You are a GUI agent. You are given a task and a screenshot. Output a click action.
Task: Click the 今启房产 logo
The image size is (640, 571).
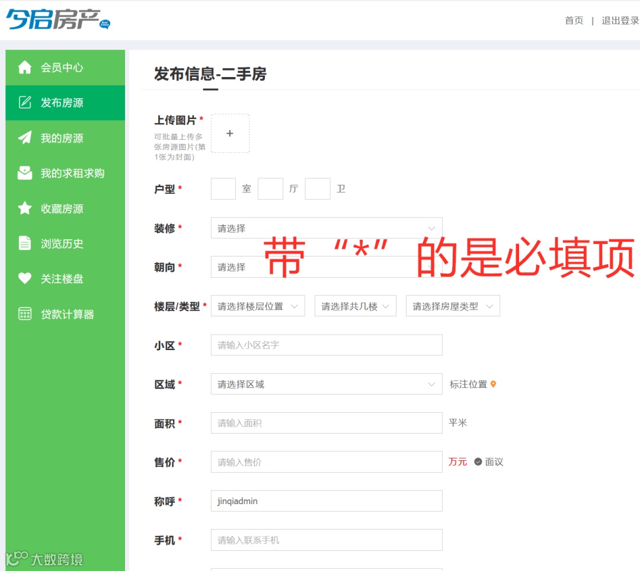coord(58,20)
